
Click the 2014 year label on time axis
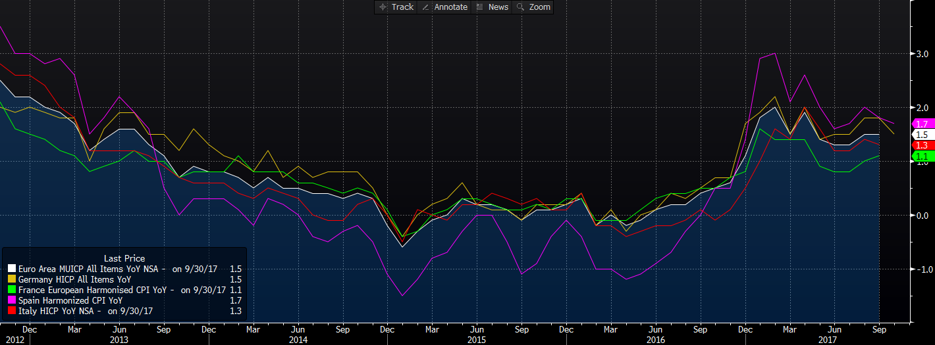[298, 340]
